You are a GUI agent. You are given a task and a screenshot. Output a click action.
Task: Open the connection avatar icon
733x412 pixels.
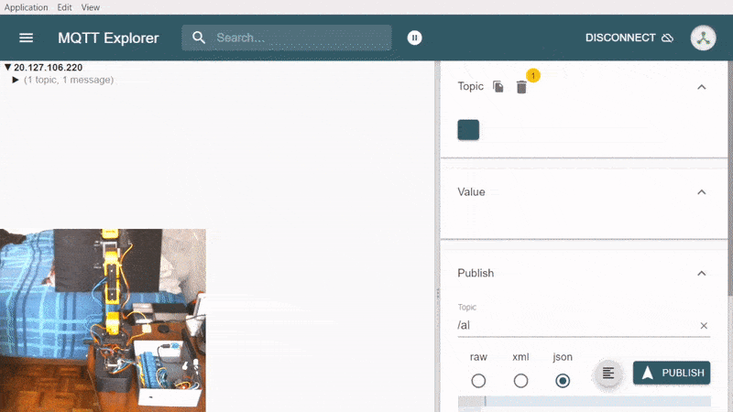[x=703, y=38]
